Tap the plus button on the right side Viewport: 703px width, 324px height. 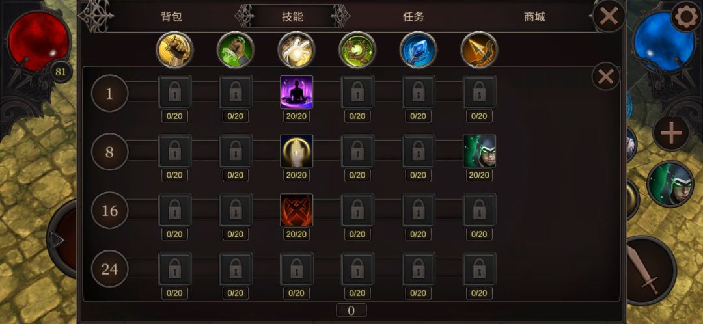(671, 133)
